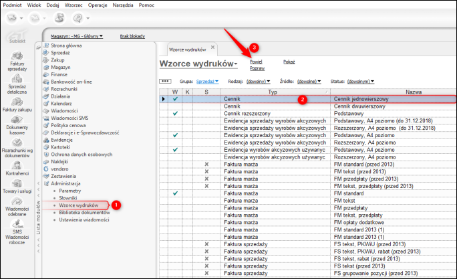Open Towary i usługi shortcut icon
The height and width of the screenshot is (279, 457).
[x=17, y=183]
